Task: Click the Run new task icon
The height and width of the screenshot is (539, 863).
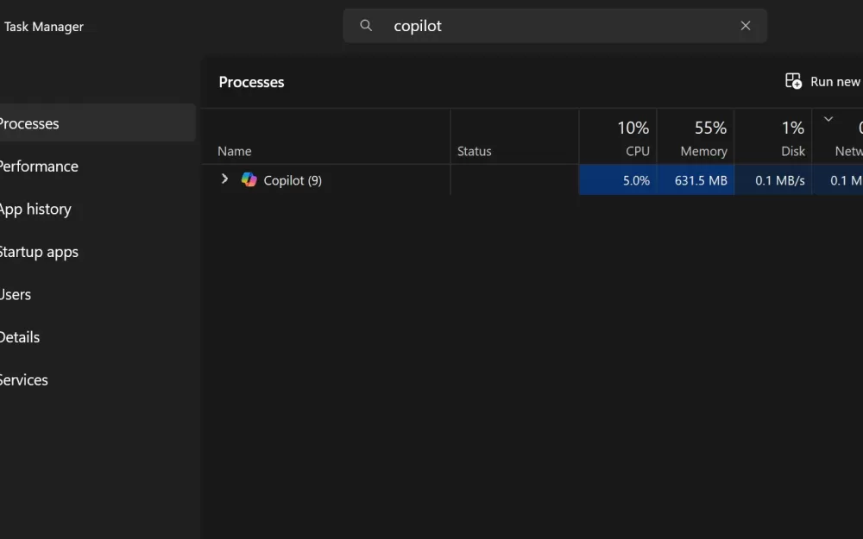Action: 793,81
